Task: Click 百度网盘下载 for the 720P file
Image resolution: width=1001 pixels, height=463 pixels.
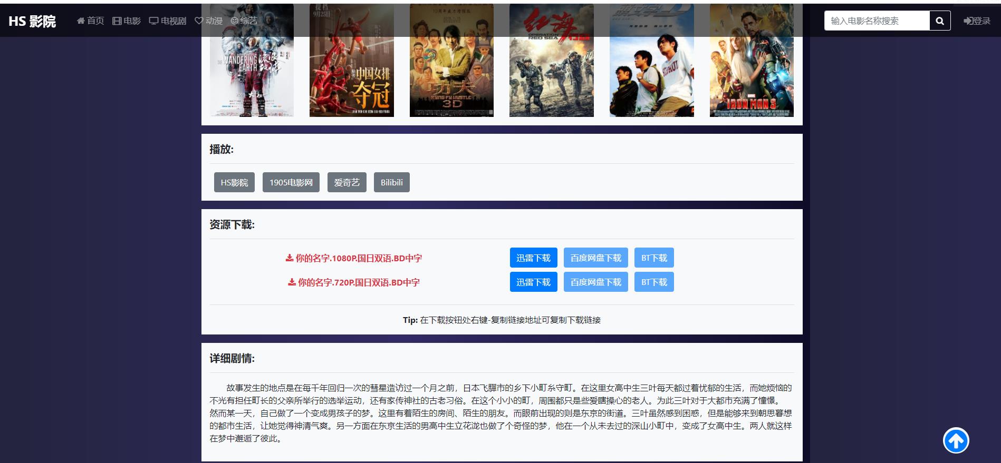Action: pos(596,282)
